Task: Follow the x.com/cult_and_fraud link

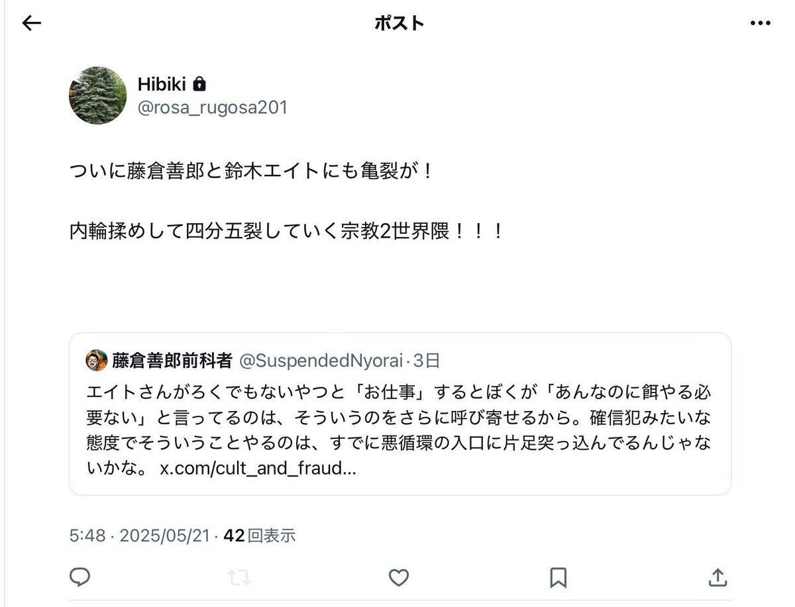Action: point(258,468)
